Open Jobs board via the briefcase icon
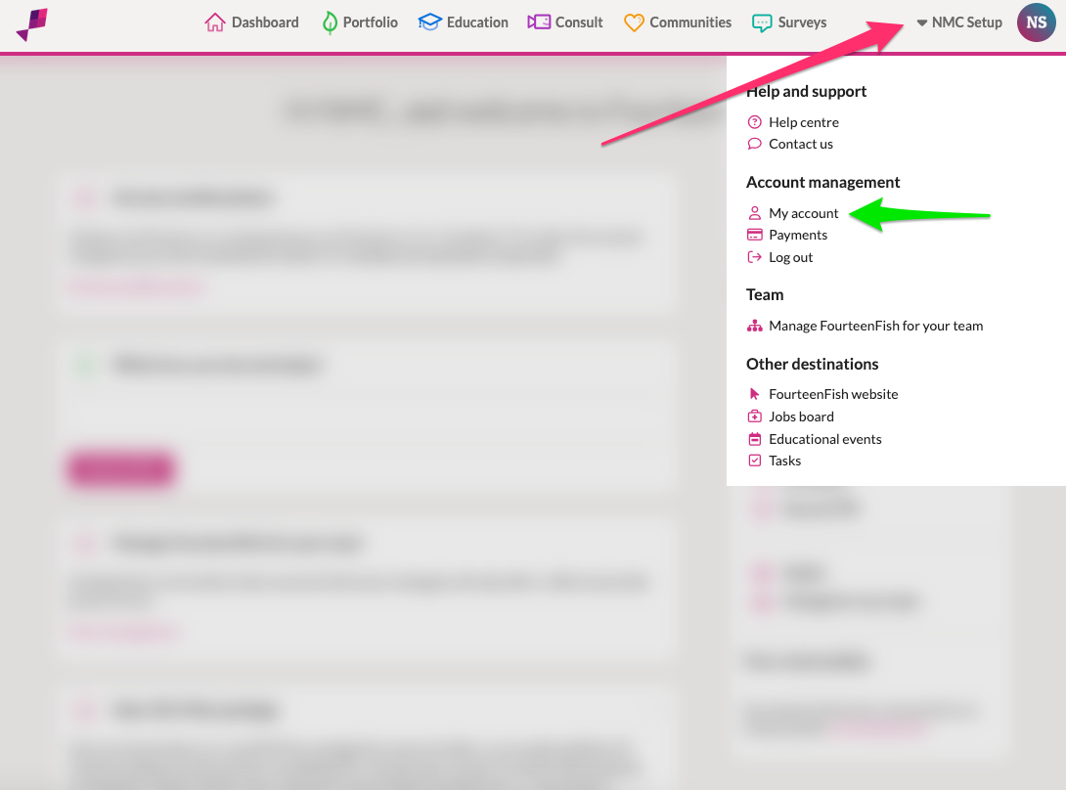 [754, 416]
